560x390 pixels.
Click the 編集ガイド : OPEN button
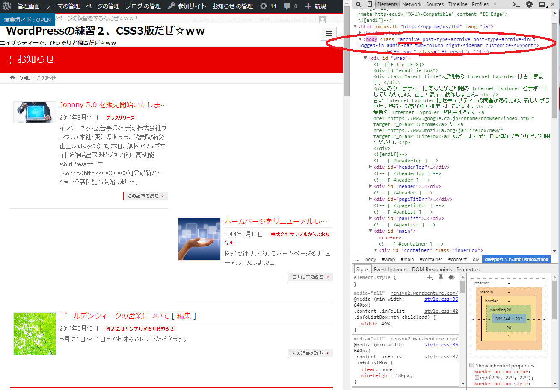[x=27, y=20]
